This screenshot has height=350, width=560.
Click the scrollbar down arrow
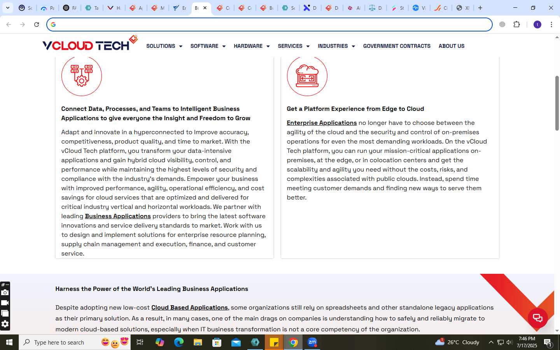557,331
